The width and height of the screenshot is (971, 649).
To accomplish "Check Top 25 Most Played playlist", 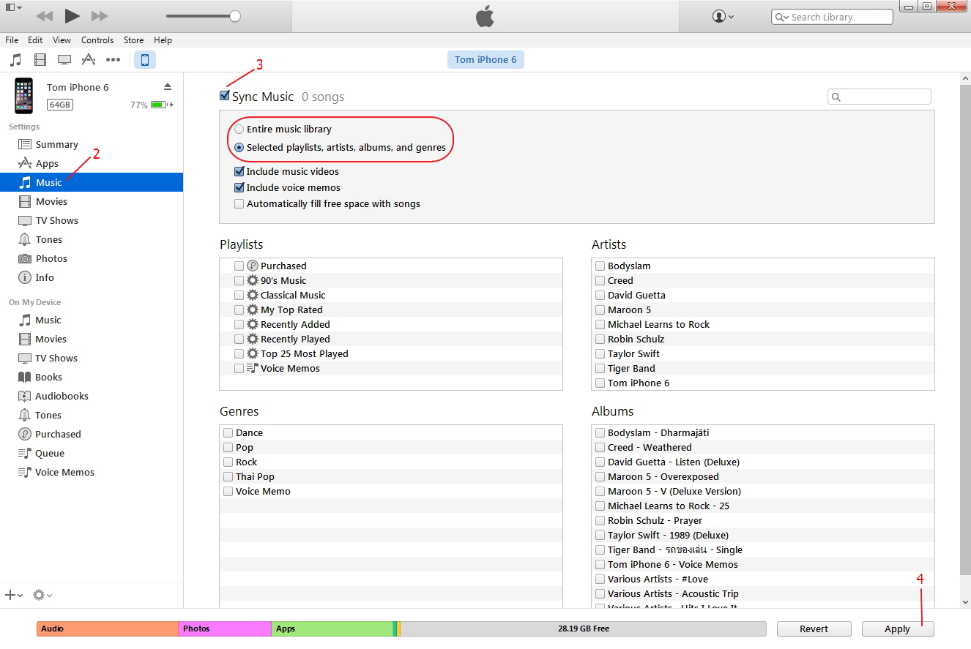I will pos(239,353).
